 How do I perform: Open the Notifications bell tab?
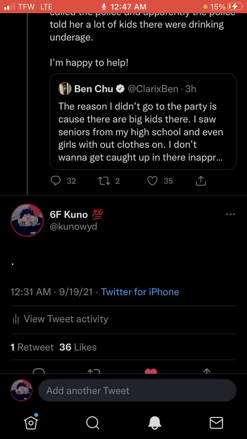click(x=155, y=423)
